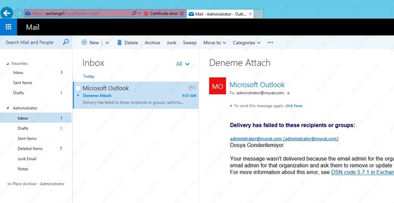This screenshot has height=203, width=394.
Task: Click the browser forward arrow
Action: (x=18, y=13)
